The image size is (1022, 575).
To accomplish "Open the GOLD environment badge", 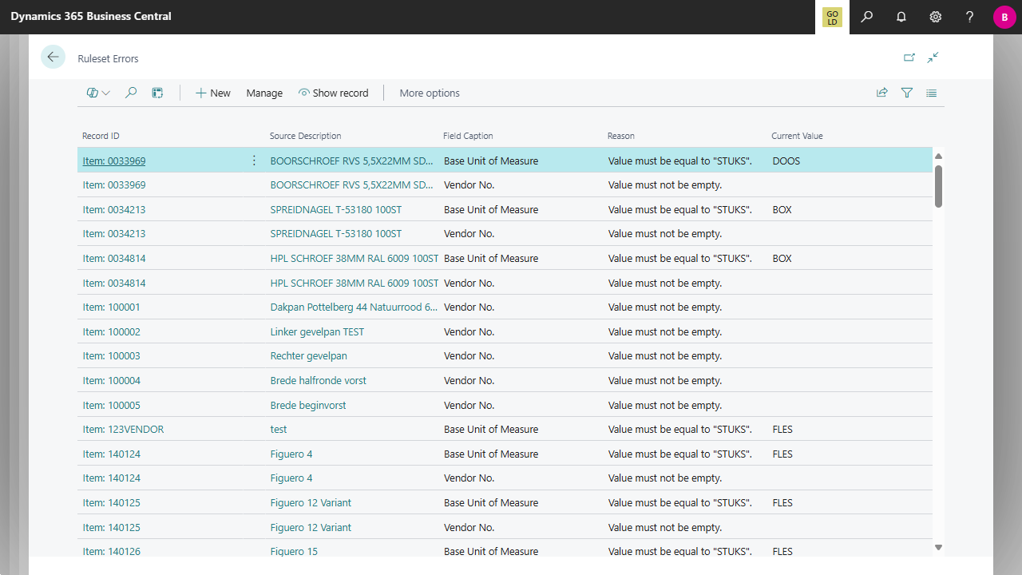I will point(832,17).
